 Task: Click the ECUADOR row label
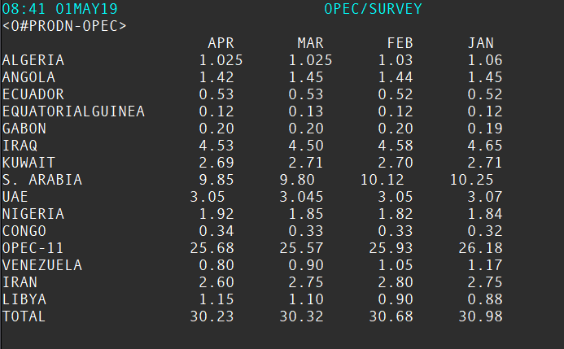(x=33, y=94)
